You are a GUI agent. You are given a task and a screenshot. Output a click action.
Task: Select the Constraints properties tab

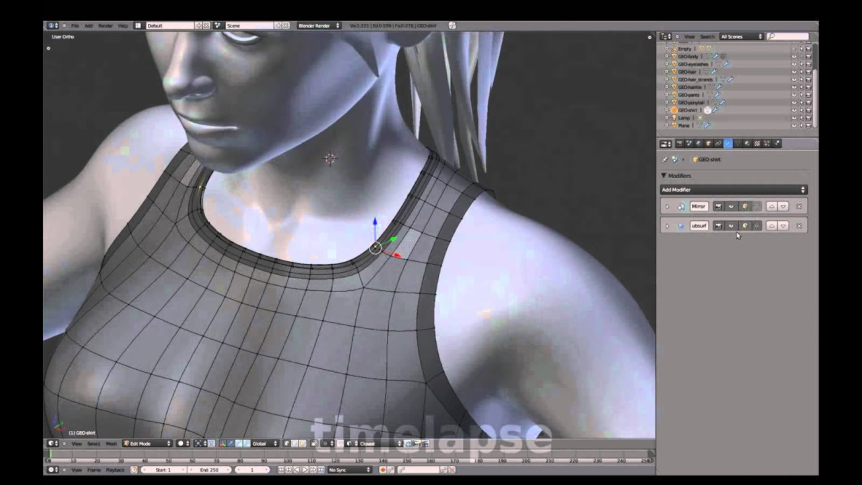tap(719, 143)
